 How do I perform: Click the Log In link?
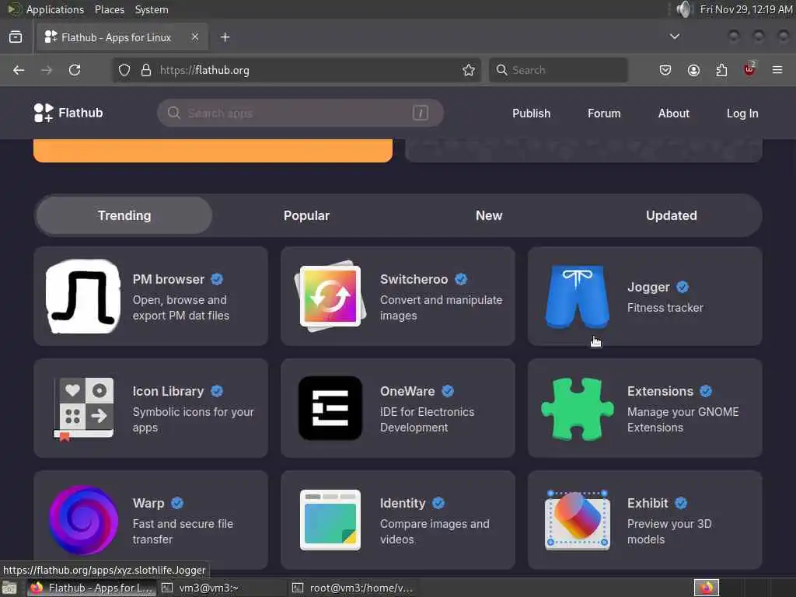[742, 113]
